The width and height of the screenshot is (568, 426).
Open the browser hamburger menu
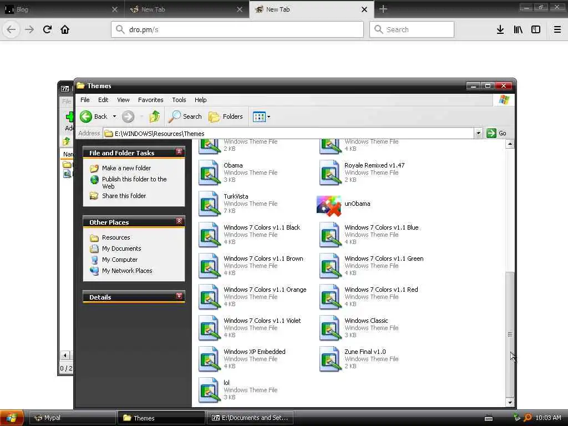coord(557,30)
